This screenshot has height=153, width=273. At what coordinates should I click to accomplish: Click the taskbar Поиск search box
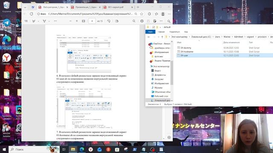(34, 149)
